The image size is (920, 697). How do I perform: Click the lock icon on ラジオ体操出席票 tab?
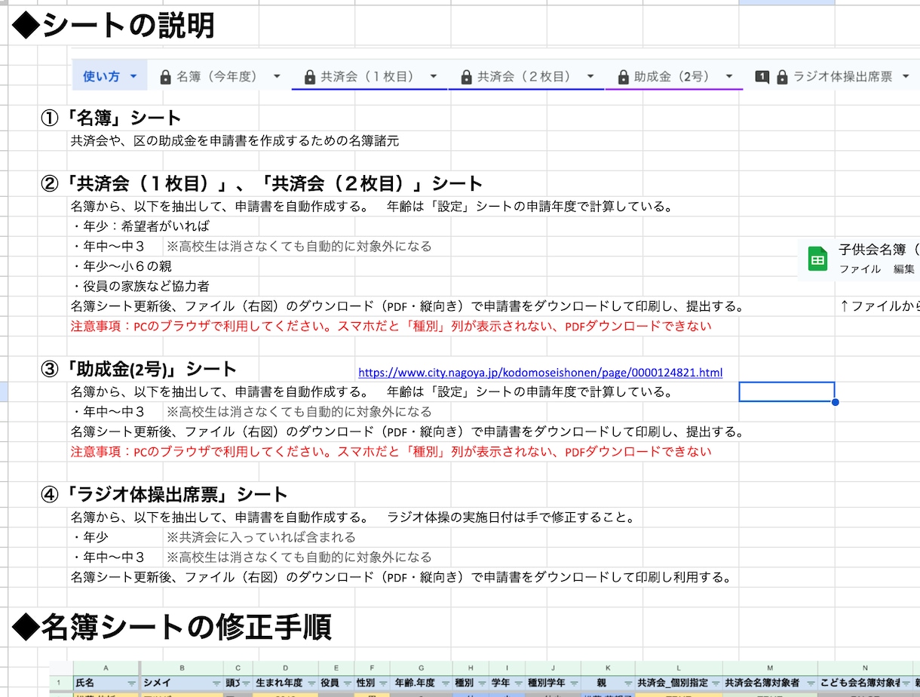tap(782, 77)
